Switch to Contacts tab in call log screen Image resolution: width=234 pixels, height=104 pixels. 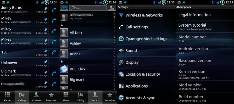tap(37, 97)
